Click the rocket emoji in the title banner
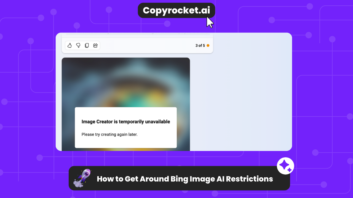Screen dimensions: 353x198 pos(82,178)
